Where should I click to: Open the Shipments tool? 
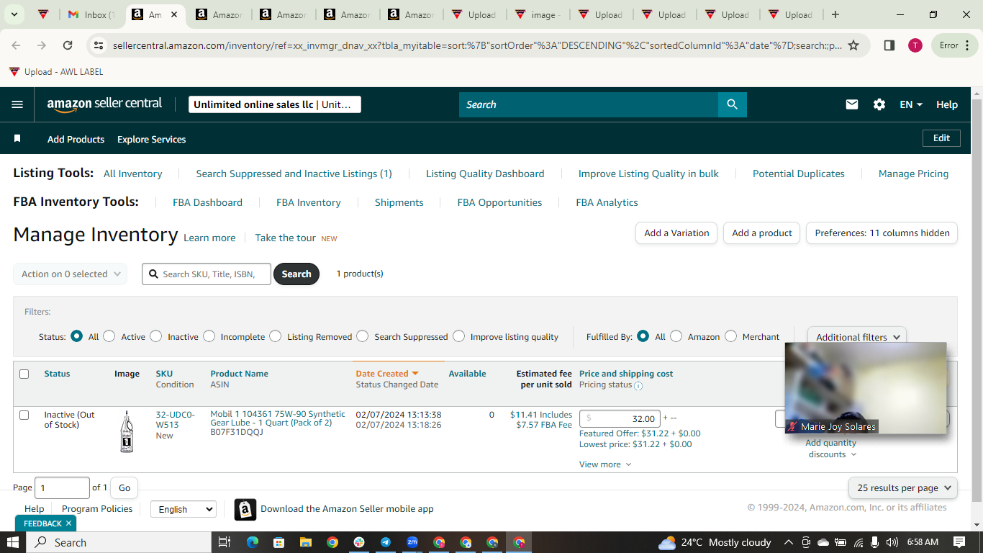click(x=399, y=202)
